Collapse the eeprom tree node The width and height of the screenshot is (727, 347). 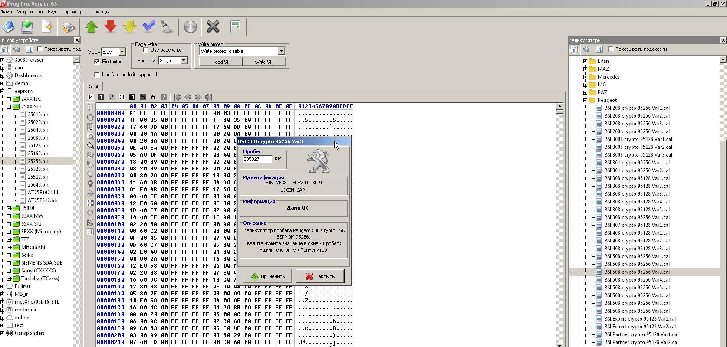(x=3, y=91)
